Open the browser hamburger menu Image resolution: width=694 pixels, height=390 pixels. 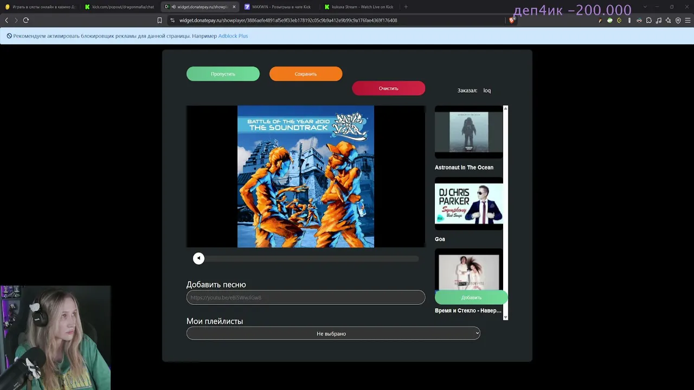pyautogui.click(x=687, y=21)
